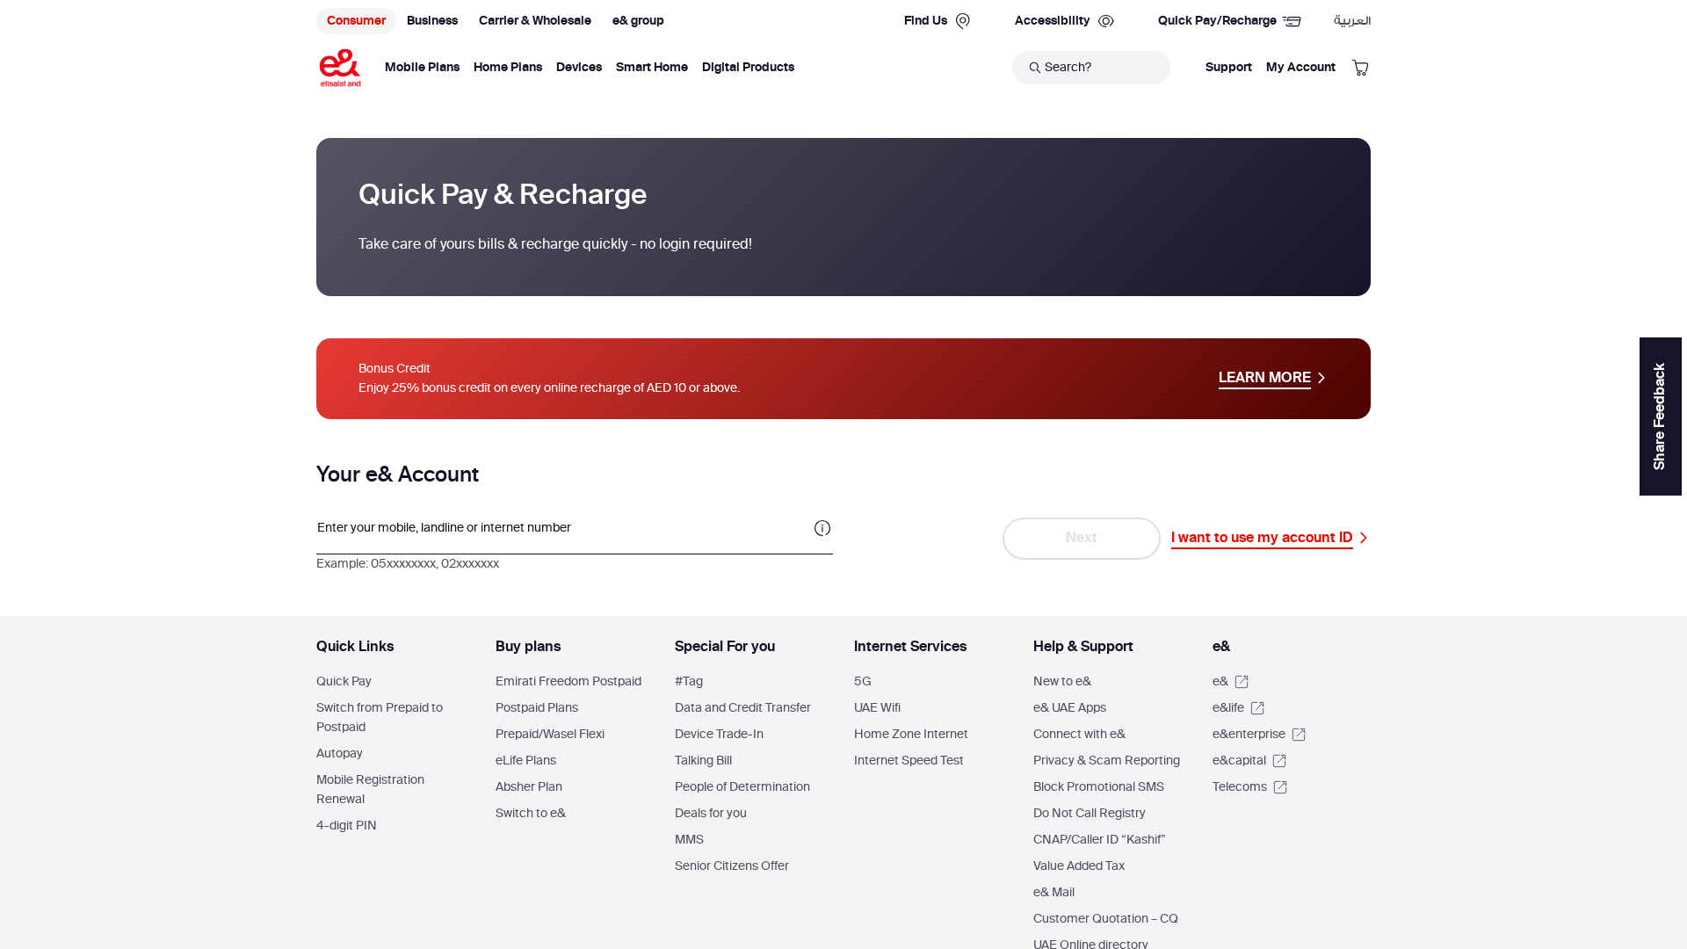This screenshot has width=1687, height=949.
Task: Open My Account
Action: (1300, 68)
